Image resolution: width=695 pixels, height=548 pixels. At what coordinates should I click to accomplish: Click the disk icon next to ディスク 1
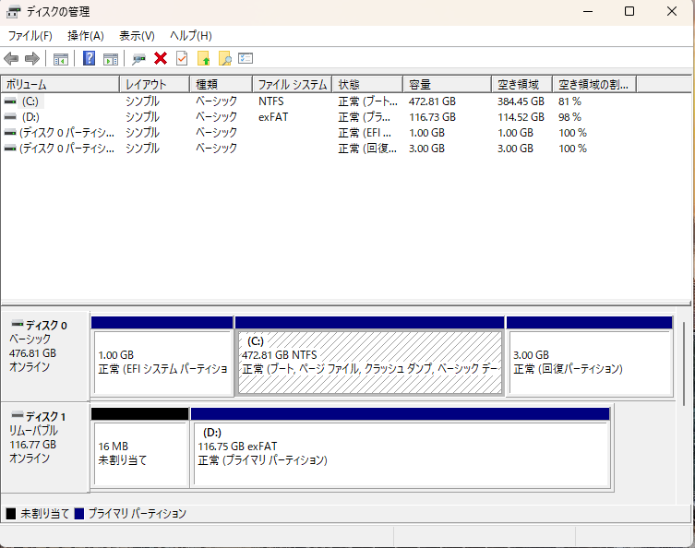[x=18, y=414]
